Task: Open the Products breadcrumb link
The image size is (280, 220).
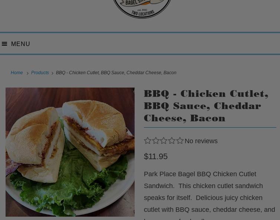Action: (x=40, y=73)
